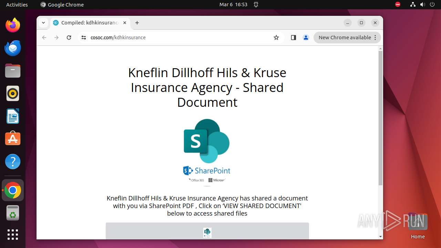Close the Compiled: kdhkinsurance tab

click(x=125, y=23)
